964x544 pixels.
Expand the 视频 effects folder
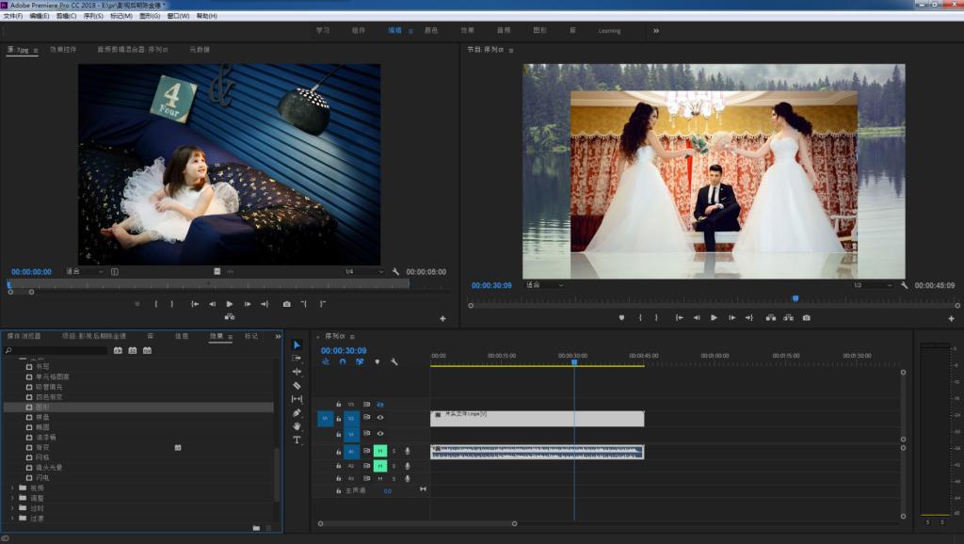[12, 488]
